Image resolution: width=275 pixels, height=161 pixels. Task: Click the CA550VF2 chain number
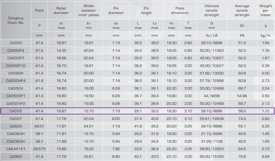click(16, 104)
